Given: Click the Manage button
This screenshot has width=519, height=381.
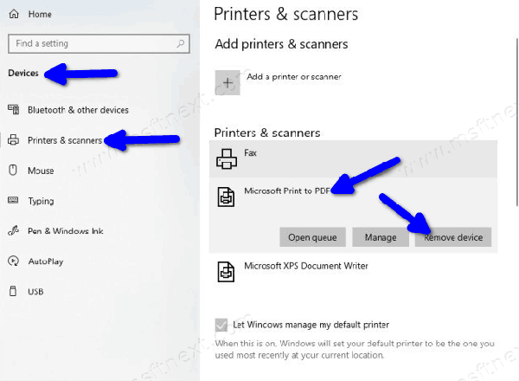Looking at the screenshot, I should click(381, 237).
